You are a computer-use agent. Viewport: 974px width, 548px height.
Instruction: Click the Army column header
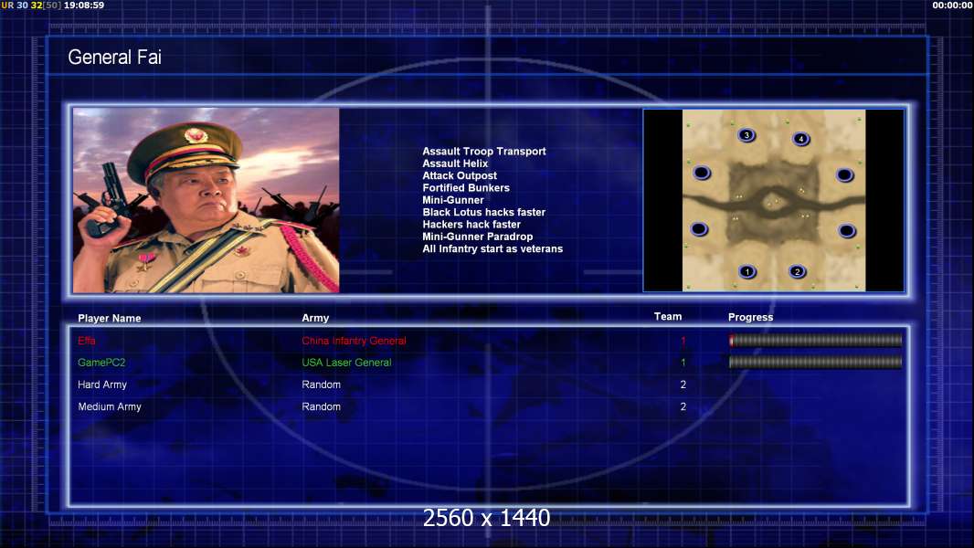click(x=315, y=318)
